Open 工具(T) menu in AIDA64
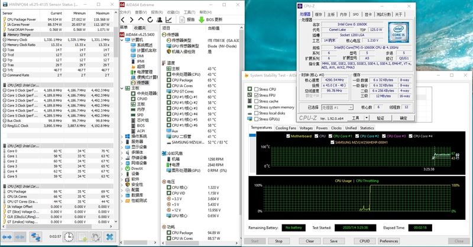This screenshot has height=247, width=473. [189, 12]
